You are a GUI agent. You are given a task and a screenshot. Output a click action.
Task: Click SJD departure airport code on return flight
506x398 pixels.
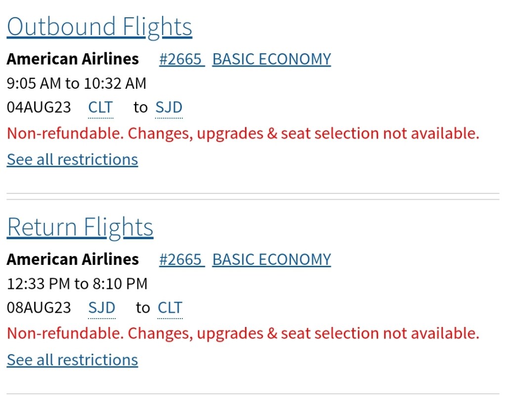tap(102, 308)
